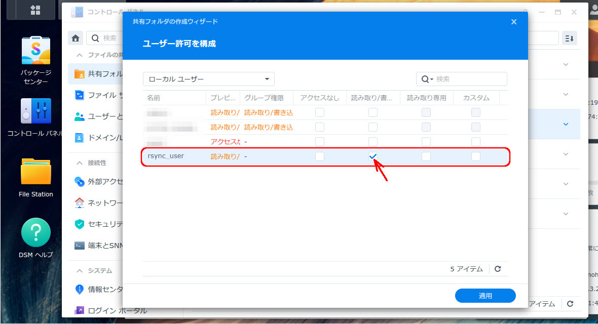
Task: Launch File Station from the desktop
Action: point(35,172)
